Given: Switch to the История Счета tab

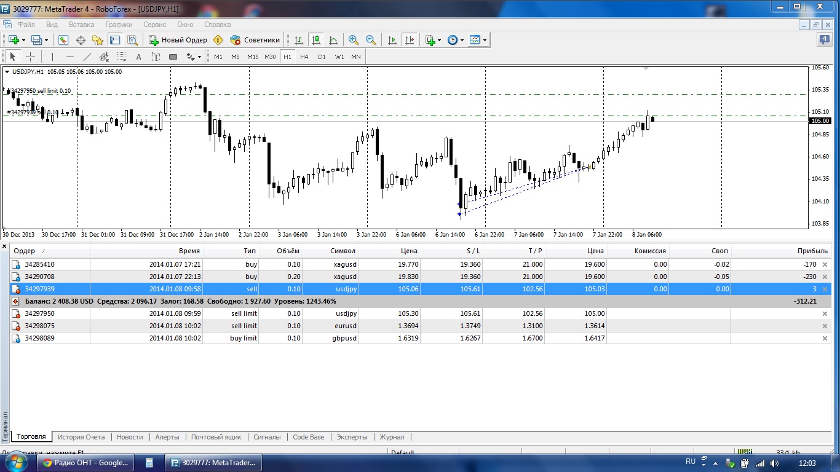Looking at the screenshot, I should pos(81,437).
